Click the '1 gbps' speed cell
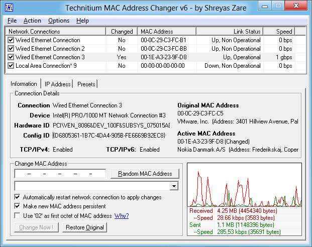 click(284, 57)
